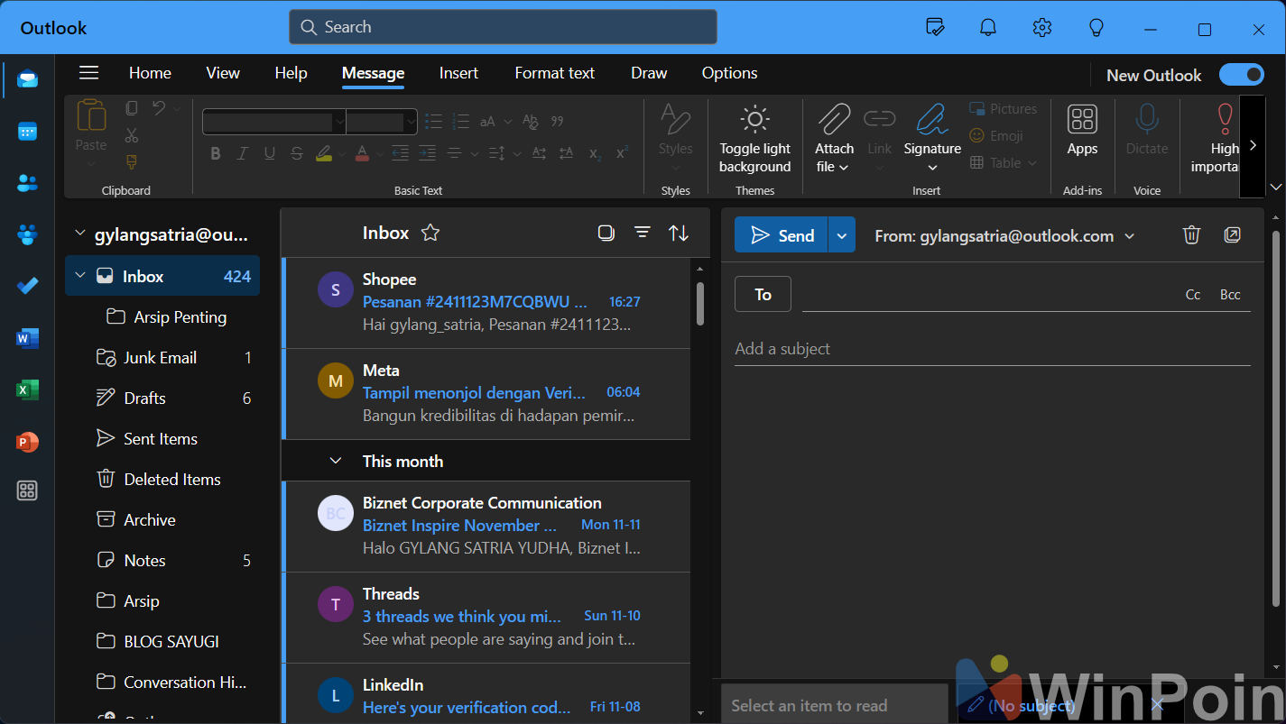Open the font size dropdown
Screen dimensions: 1286x724
[412, 121]
